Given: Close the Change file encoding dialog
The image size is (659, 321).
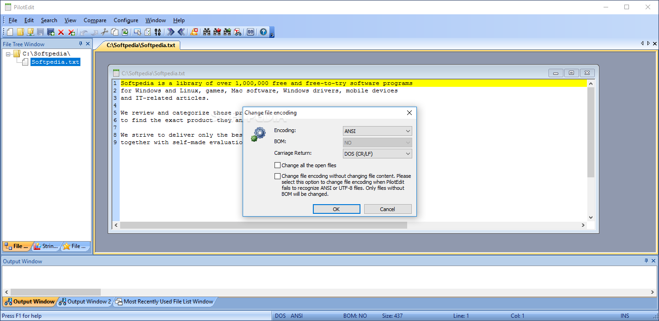Looking at the screenshot, I should (x=409, y=113).
